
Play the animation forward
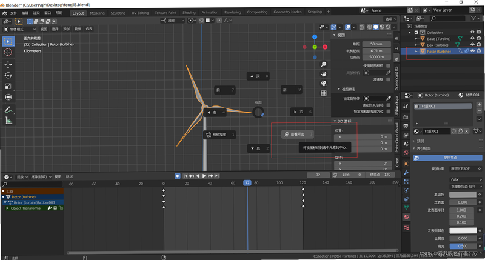point(204,176)
